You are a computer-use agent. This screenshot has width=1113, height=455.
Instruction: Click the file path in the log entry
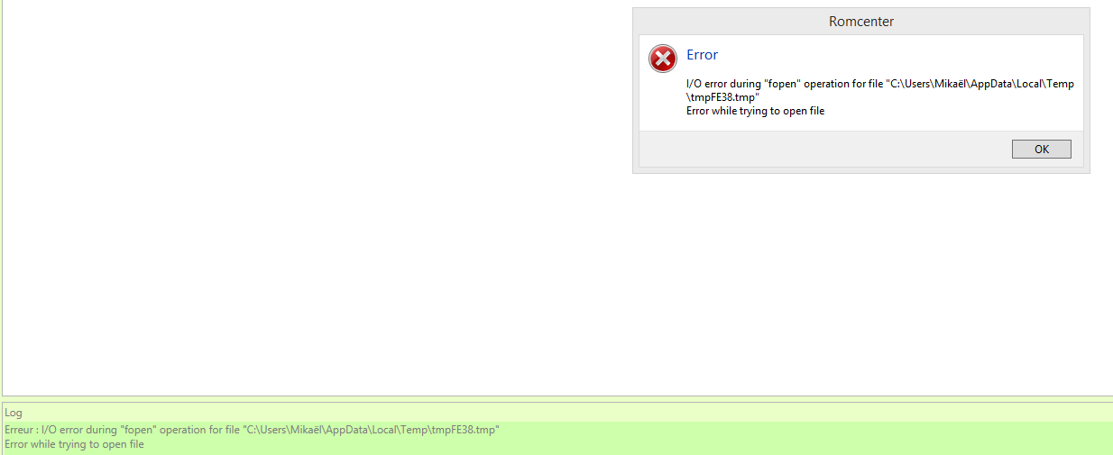[370, 430]
